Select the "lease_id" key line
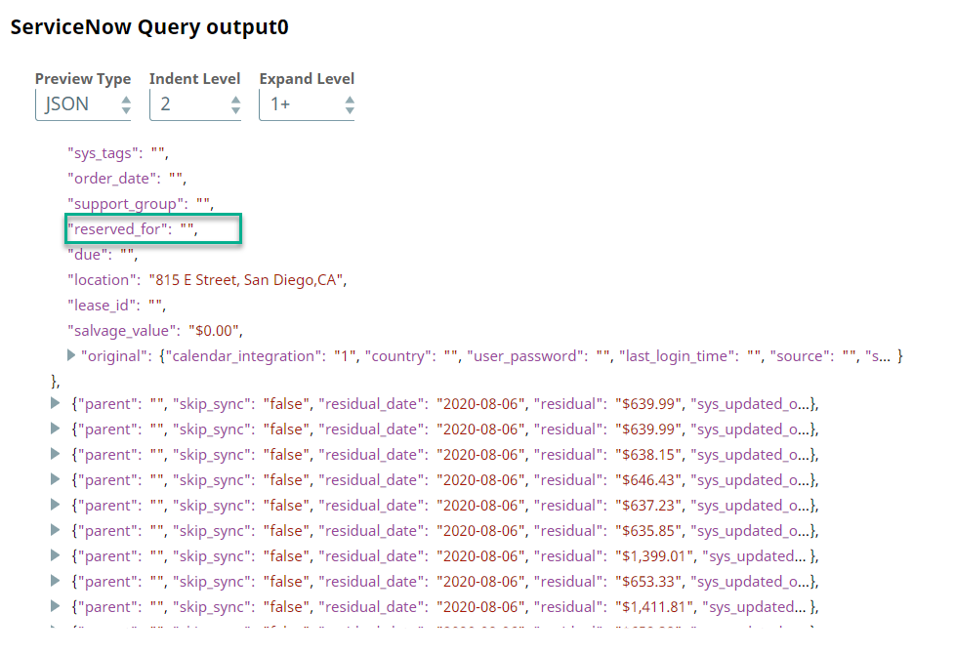The width and height of the screenshot is (955, 654). pyautogui.click(x=116, y=306)
